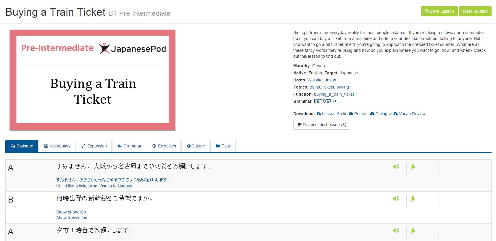Click the buying_a_train_ticket function link

pos(334,94)
